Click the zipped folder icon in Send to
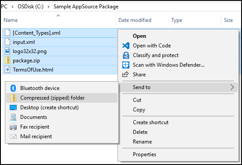242x165 pixels. [x=13, y=98]
